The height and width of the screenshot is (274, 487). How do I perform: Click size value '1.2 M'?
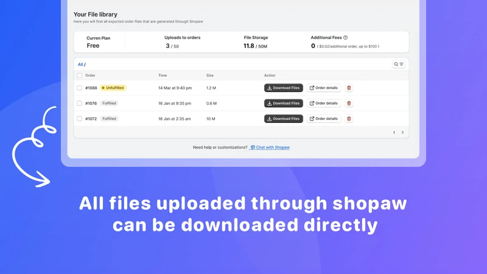coord(211,88)
